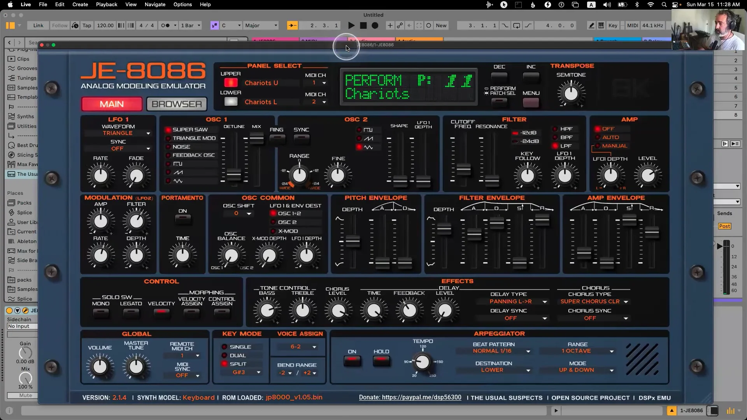The image size is (747, 420).
Task: Toggle the MONO solo switch
Action: [101, 313]
